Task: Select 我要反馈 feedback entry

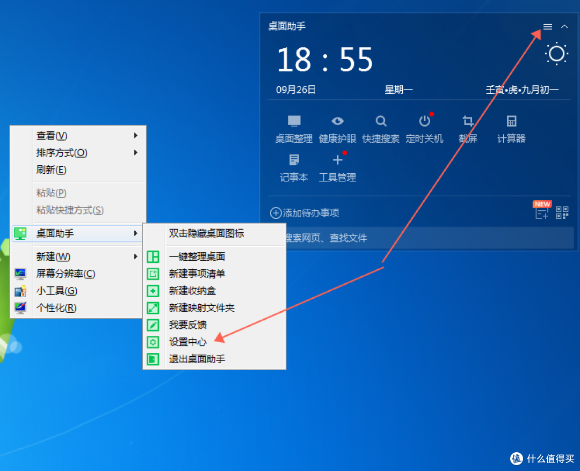Action: coord(214,325)
